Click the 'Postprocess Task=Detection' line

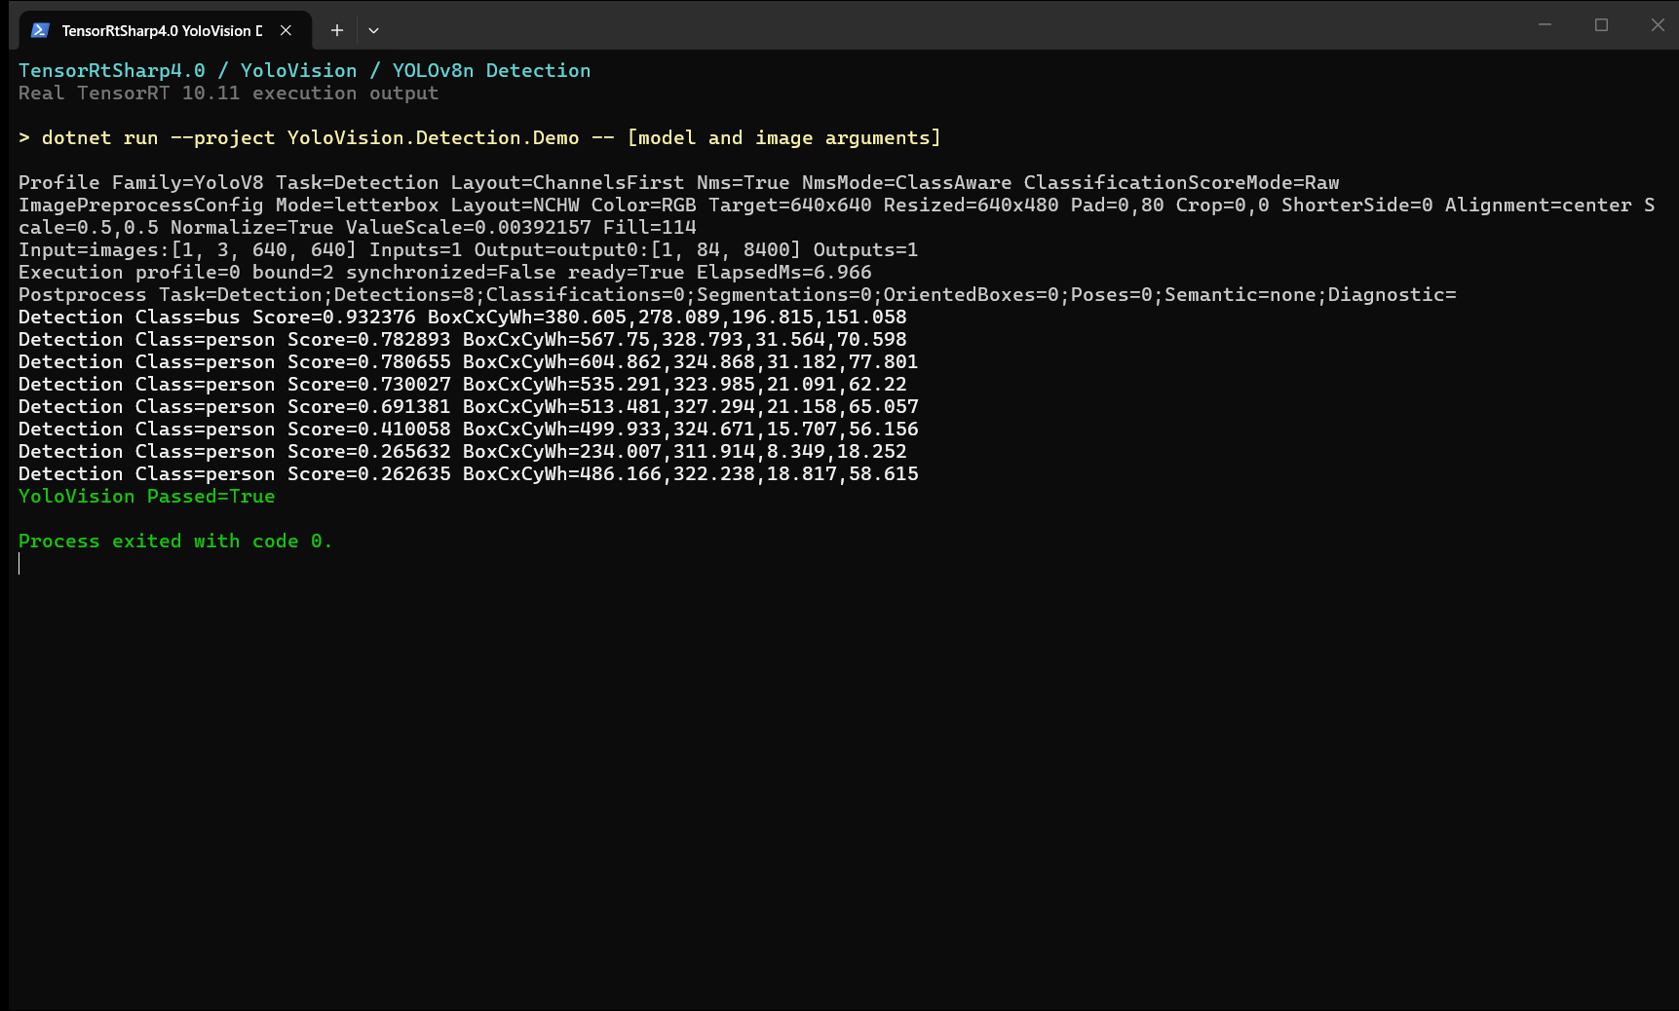(737, 294)
